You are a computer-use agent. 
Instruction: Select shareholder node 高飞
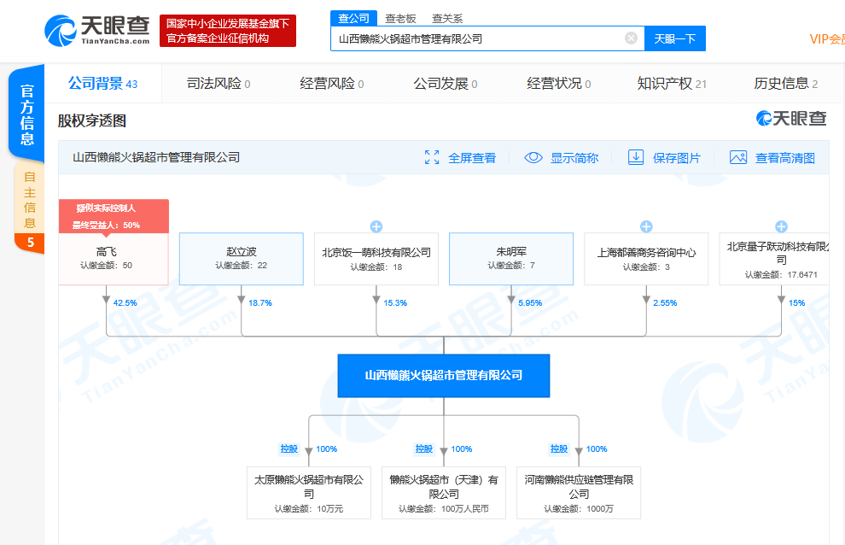[x=114, y=259]
